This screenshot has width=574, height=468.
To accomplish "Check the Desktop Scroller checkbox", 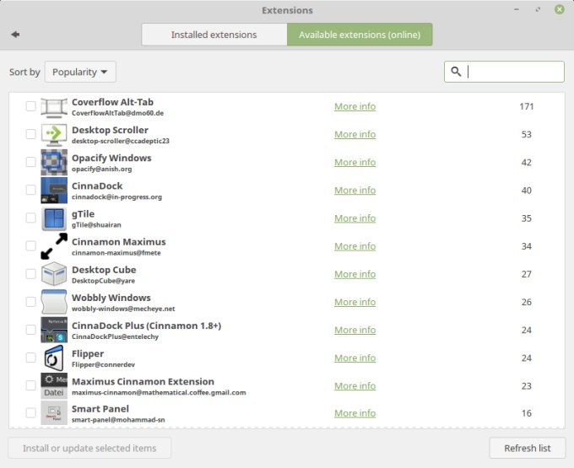I will (30, 134).
